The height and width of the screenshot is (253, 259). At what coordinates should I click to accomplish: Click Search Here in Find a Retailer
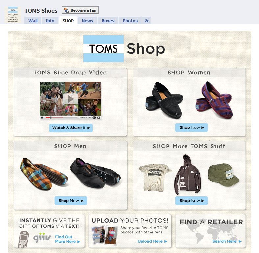pyautogui.click(x=227, y=241)
